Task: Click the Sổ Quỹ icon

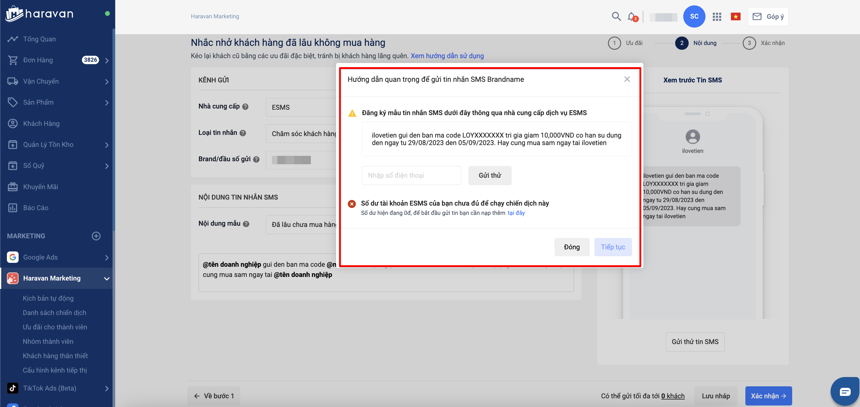Action: pos(13,166)
